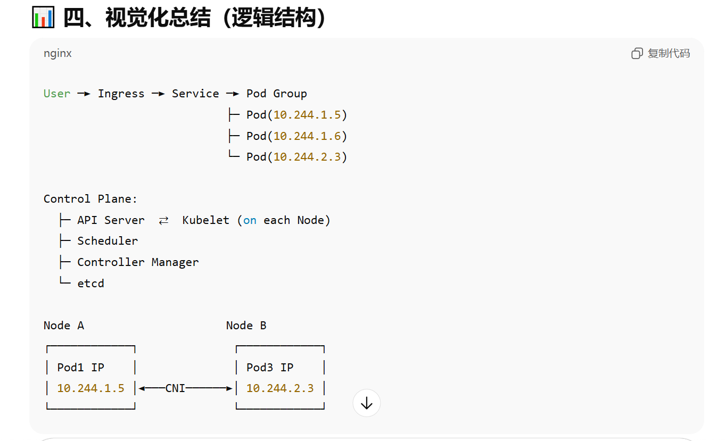This screenshot has height=441, width=725.
Task: Click the Node A label
Action: (64, 326)
